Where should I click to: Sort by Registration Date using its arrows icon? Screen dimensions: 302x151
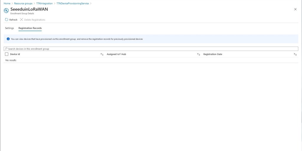point(295,54)
